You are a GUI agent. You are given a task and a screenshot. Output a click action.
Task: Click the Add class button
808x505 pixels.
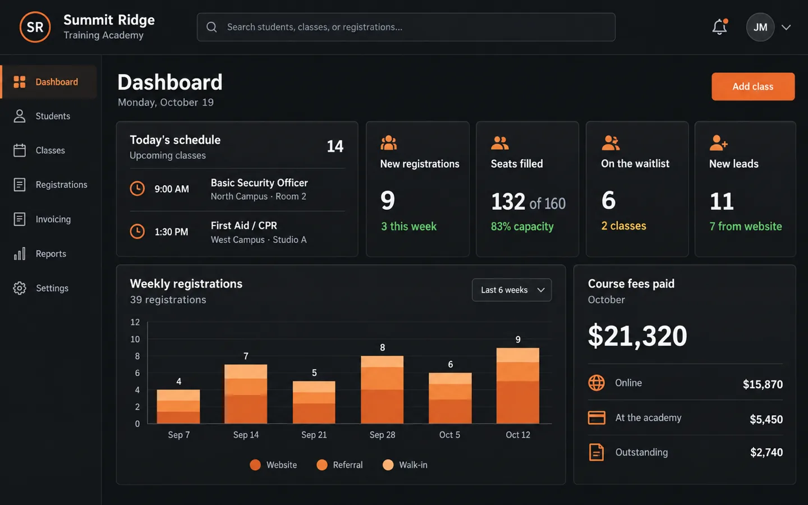(753, 86)
